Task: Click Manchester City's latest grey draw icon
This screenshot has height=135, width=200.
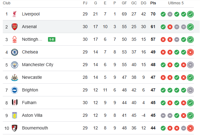Action: pos(190,65)
